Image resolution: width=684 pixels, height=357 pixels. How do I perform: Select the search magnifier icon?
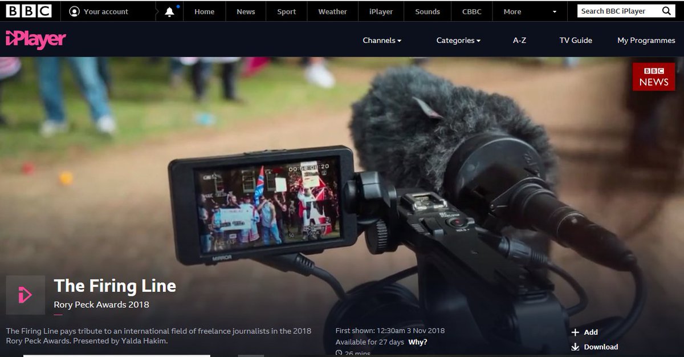coord(666,10)
